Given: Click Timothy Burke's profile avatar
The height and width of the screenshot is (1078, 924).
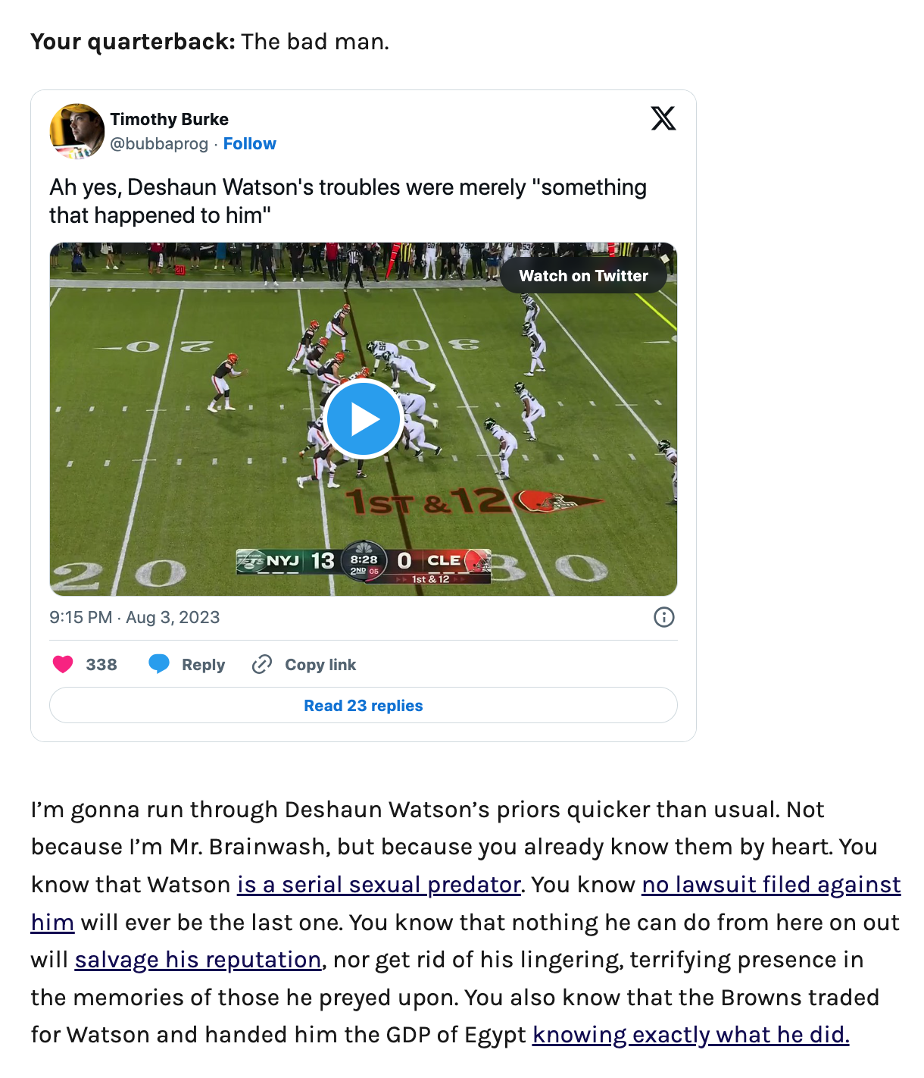Looking at the screenshot, I should pos(77,131).
